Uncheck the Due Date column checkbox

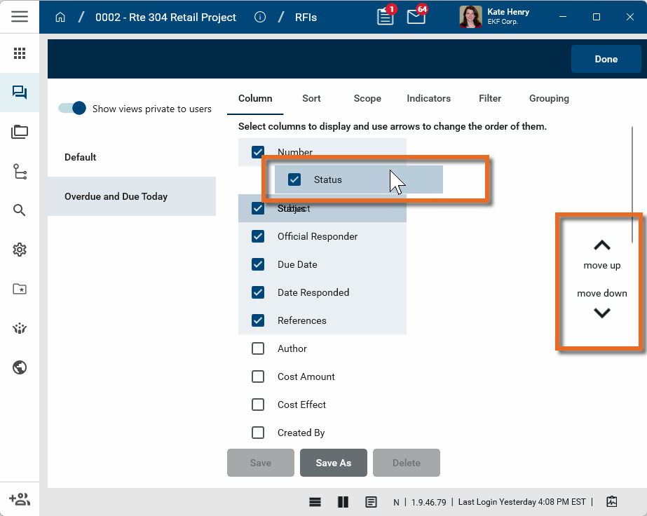[258, 264]
